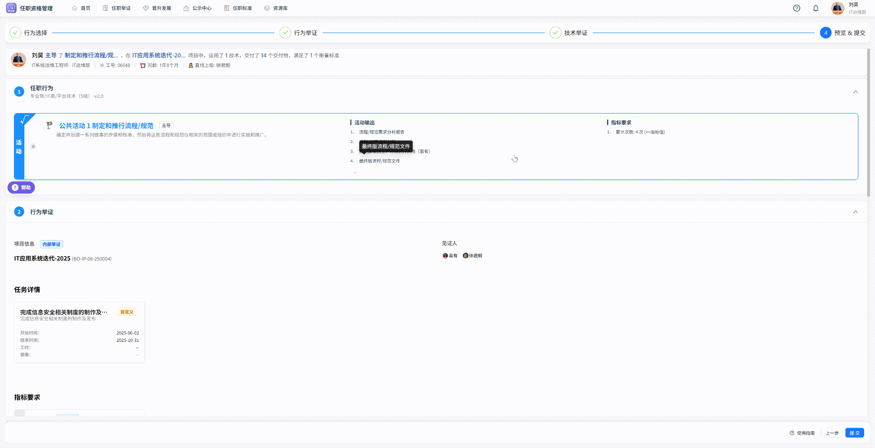Click the flag icon beside 公共活动 1
The image size is (875, 448).
coord(50,125)
